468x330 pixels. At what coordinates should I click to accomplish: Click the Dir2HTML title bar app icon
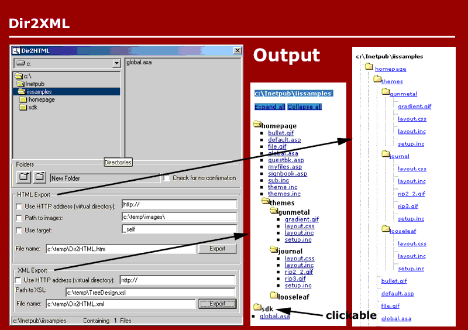(x=16, y=51)
